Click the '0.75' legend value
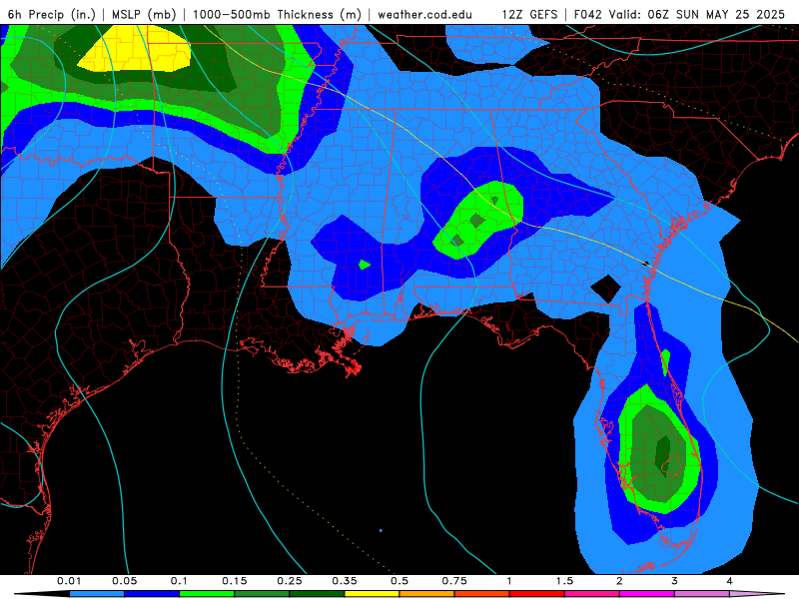 pyautogui.click(x=454, y=581)
